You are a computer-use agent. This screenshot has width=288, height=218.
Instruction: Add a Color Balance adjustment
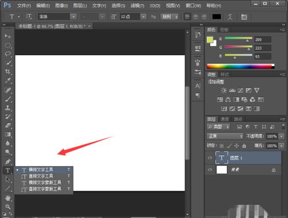(x=228, y=100)
